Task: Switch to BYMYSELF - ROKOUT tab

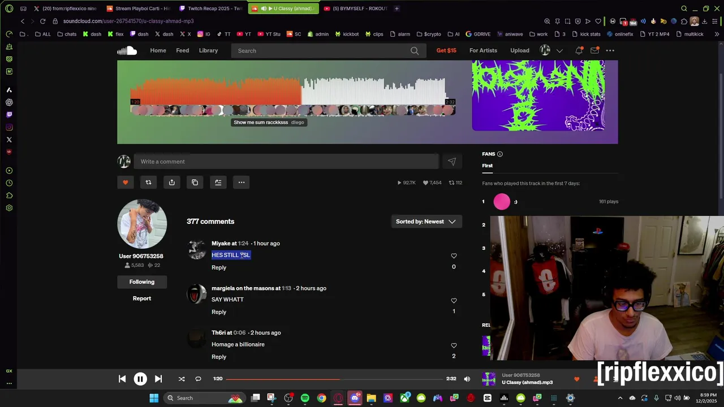Action: pos(355,8)
